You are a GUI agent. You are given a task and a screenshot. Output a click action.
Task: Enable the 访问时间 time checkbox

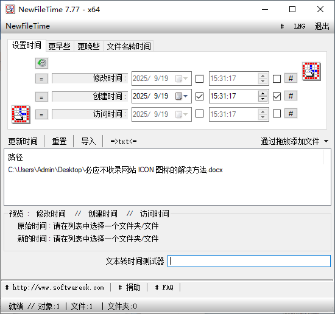[277, 114]
